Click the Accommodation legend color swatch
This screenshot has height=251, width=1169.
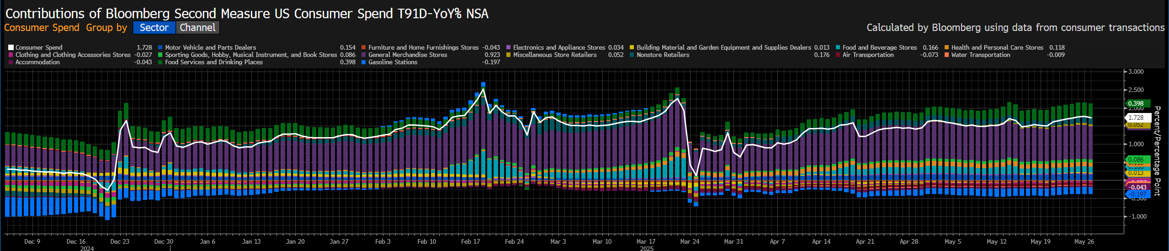click(x=11, y=62)
